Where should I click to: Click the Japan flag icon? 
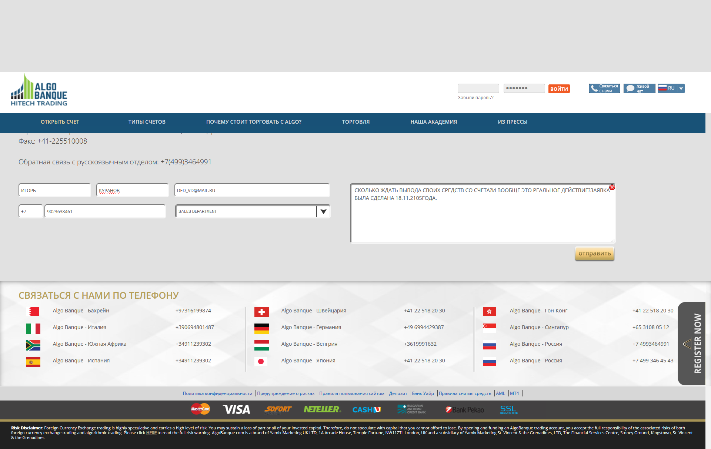click(261, 362)
